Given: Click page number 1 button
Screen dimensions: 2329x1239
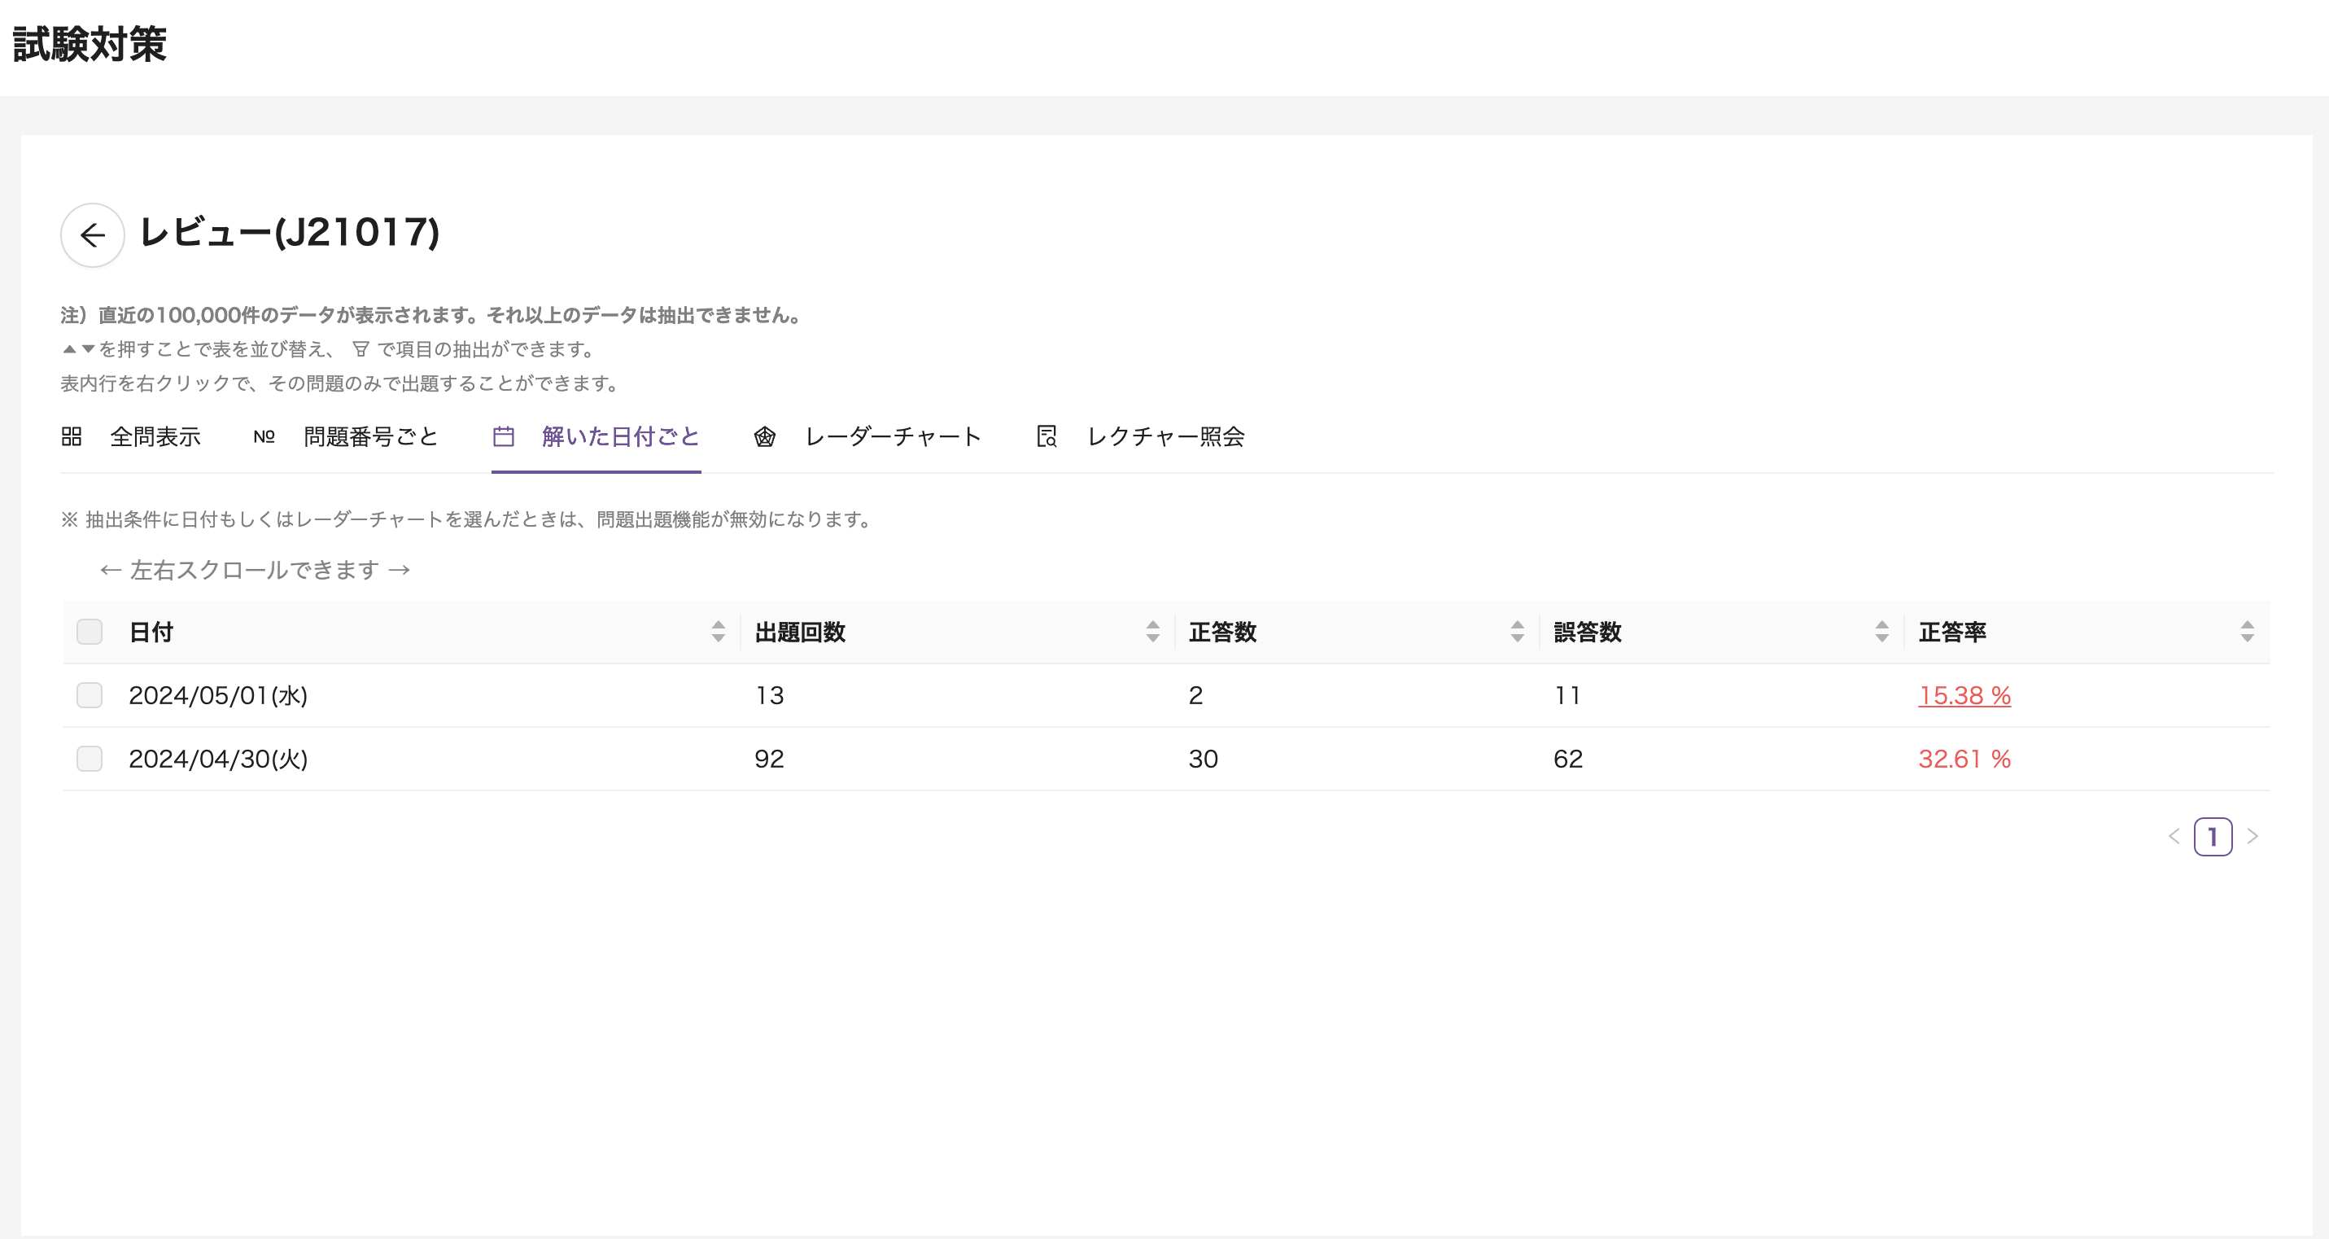Looking at the screenshot, I should pos(2213,837).
